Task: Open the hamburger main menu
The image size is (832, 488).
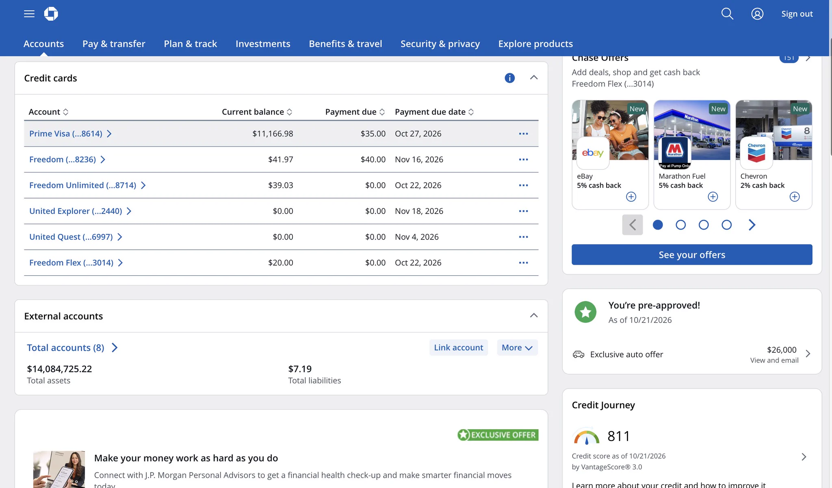Action: coord(29,14)
